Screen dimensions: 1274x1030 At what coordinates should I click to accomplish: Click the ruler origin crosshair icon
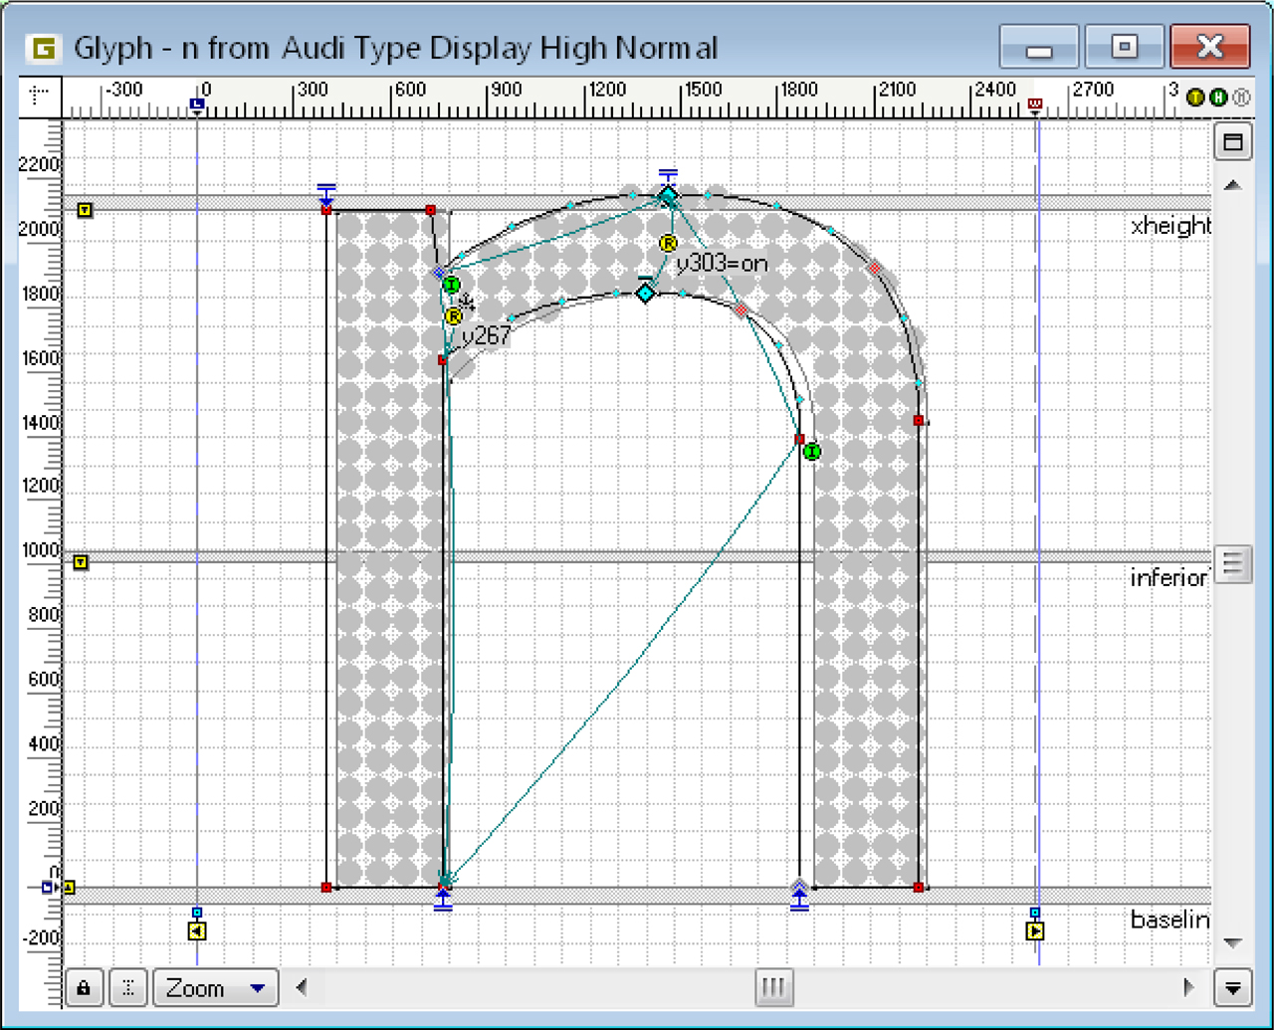(x=40, y=96)
